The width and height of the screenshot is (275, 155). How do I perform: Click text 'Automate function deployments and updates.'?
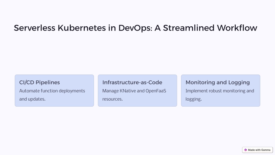coord(52,95)
